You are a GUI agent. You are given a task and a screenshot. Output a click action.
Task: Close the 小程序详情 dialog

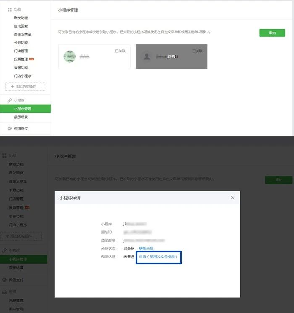point(232,198)
